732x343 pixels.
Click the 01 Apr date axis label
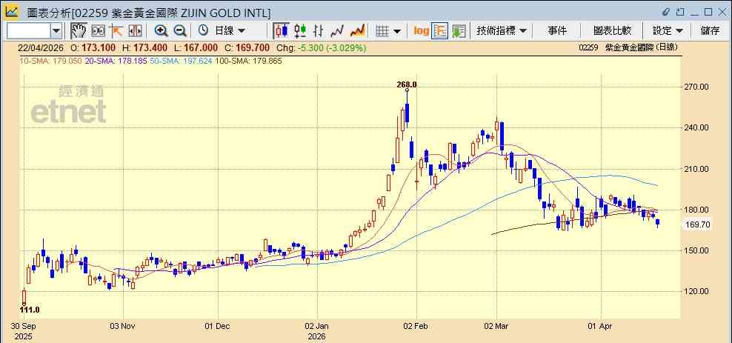coord(602,326)
